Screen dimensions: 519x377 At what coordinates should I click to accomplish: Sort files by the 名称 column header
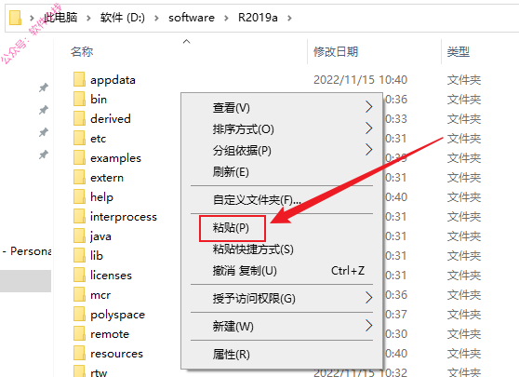tap(82, 52)
